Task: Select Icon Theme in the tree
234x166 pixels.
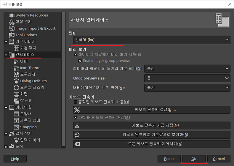Action: pyautogui.click(x=30, y=68)
